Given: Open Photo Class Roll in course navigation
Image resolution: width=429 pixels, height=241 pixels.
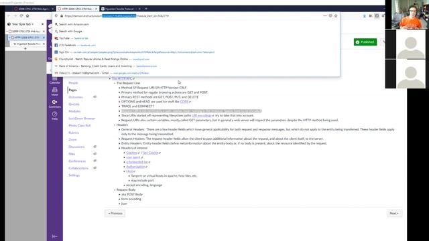Looking at the screenshot, I should click(x=80, y=125).
